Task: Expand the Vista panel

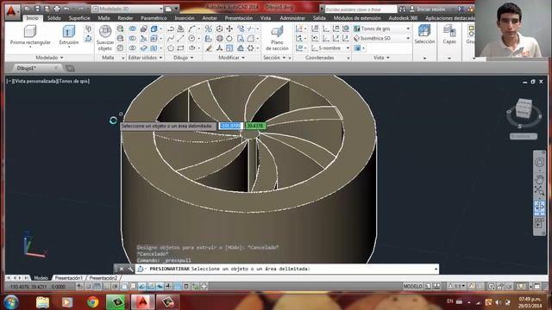Action: (x=381, y=58)
